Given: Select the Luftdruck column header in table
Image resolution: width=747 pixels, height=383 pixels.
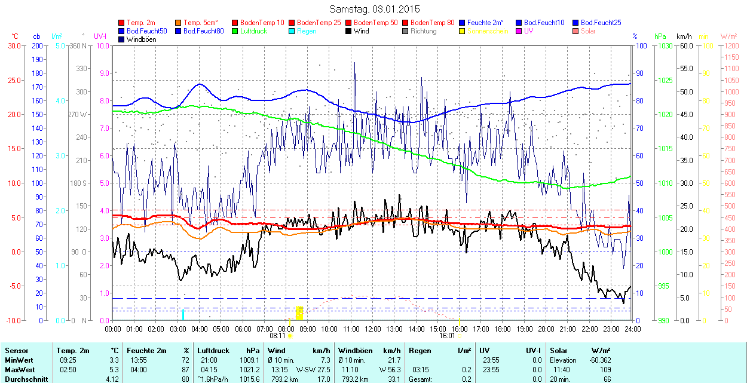Looking at the screenshot, I should point(213,351).
